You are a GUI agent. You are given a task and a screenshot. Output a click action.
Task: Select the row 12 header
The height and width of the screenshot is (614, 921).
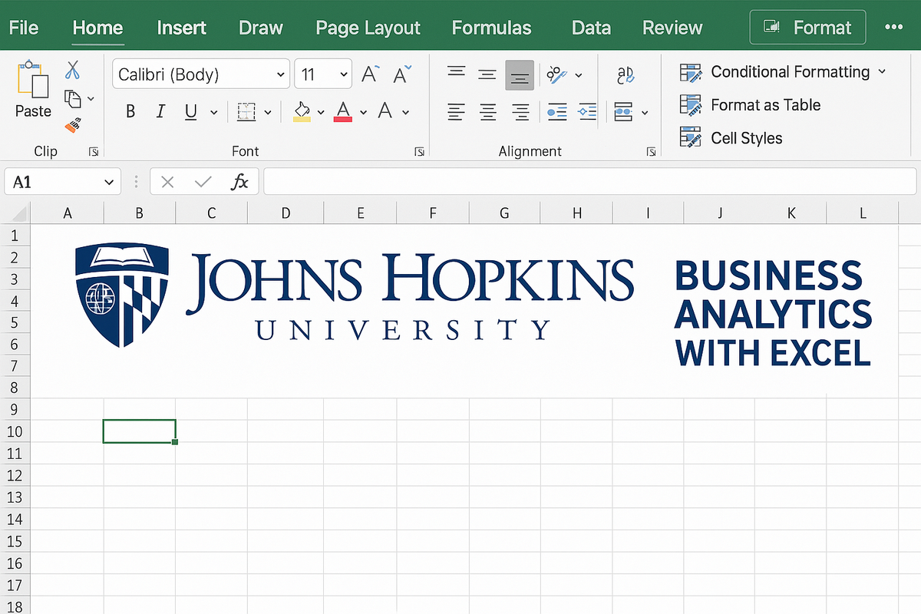coord(15,475)
